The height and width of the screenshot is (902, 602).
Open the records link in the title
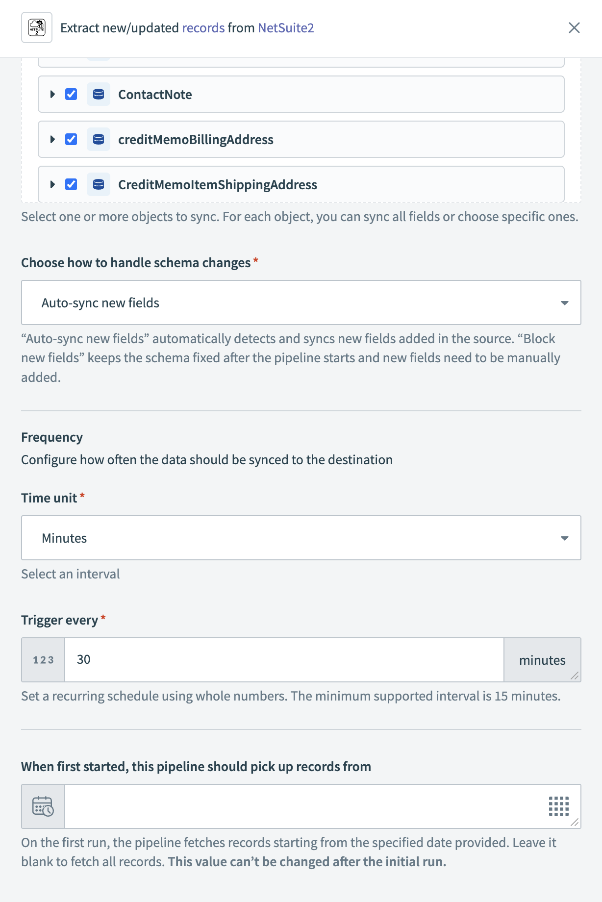tap(203, 28)
